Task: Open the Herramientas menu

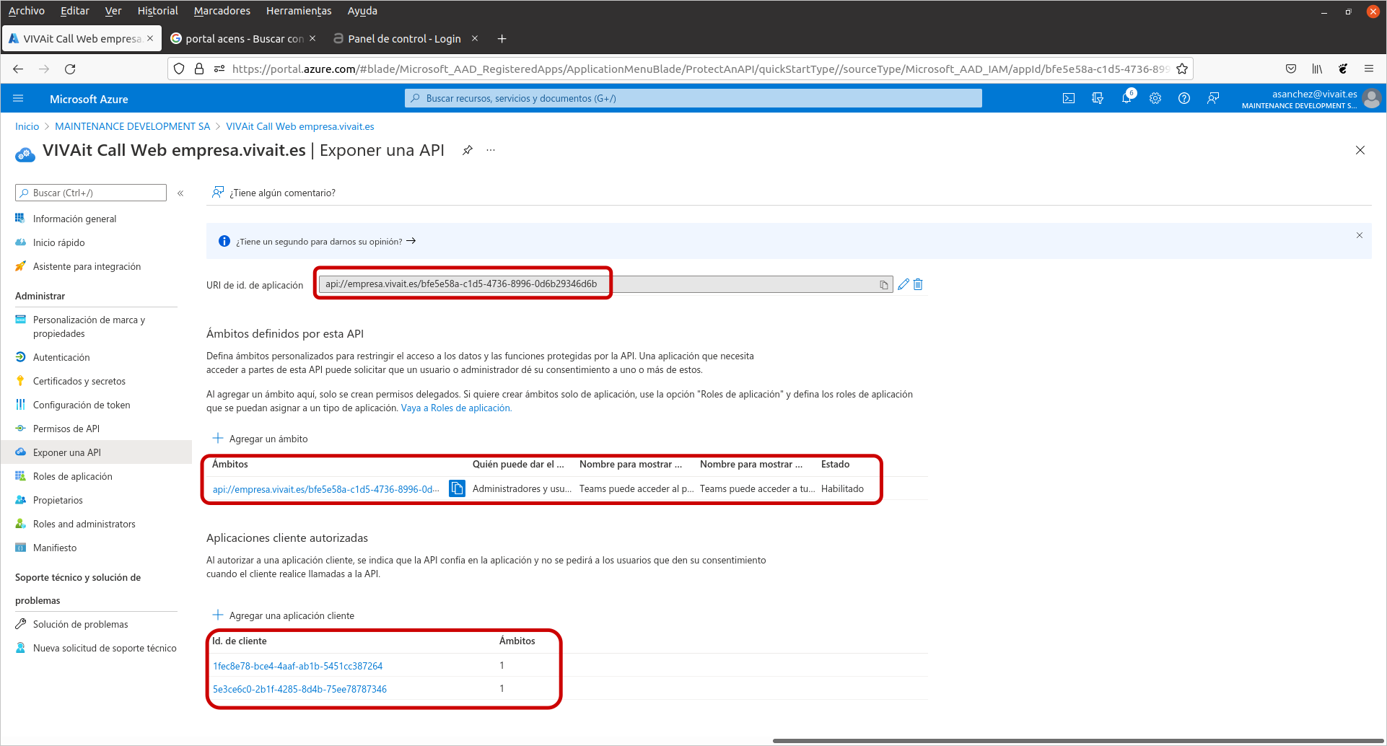Action: click(x=299, y=11)
